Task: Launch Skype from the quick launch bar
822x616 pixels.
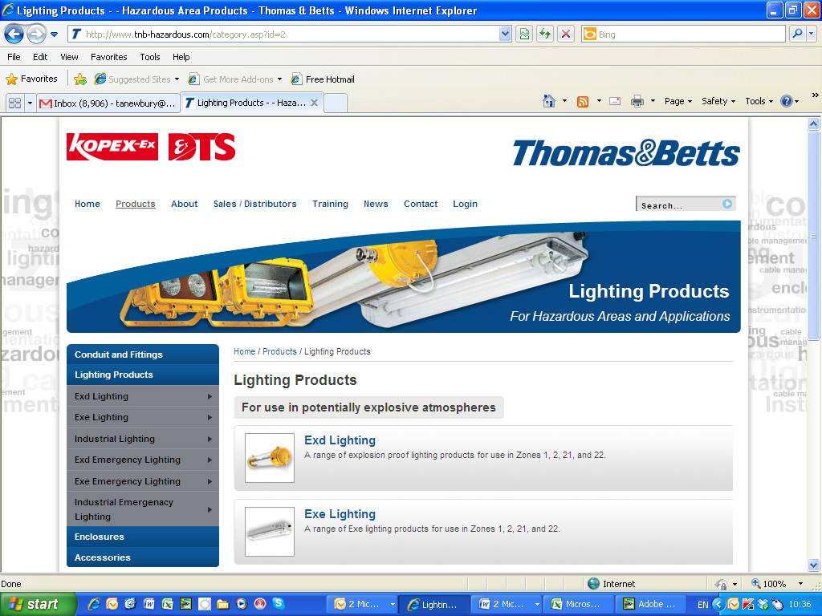Action: point(278,604)
